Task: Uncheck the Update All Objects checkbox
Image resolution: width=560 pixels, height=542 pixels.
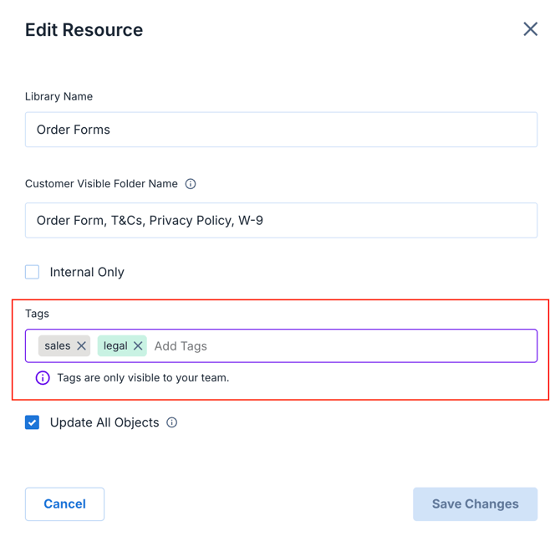Action: (x=33, y=422)
